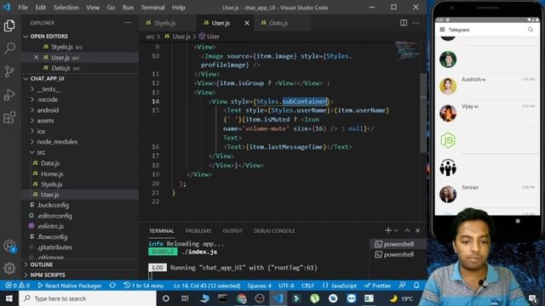Open the Source Control view
The width and height of the screenshot is (545, 306).
(x=9, y=71)
